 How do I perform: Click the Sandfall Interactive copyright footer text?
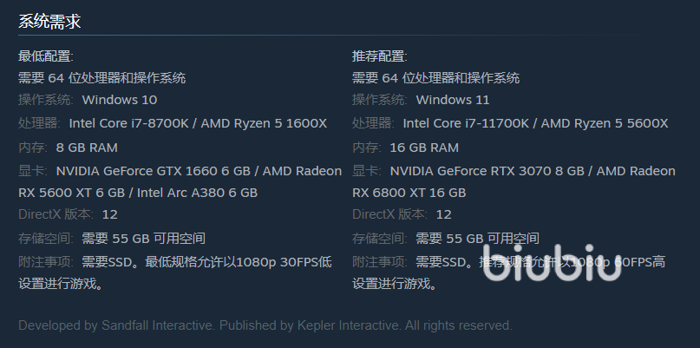coord(265,326)
